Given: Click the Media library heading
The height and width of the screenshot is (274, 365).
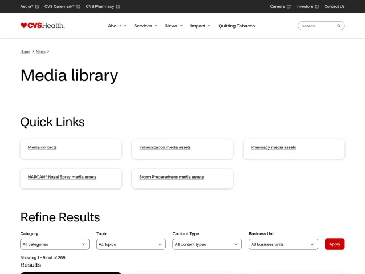Looking at the screenshot, I should [69, 76].
